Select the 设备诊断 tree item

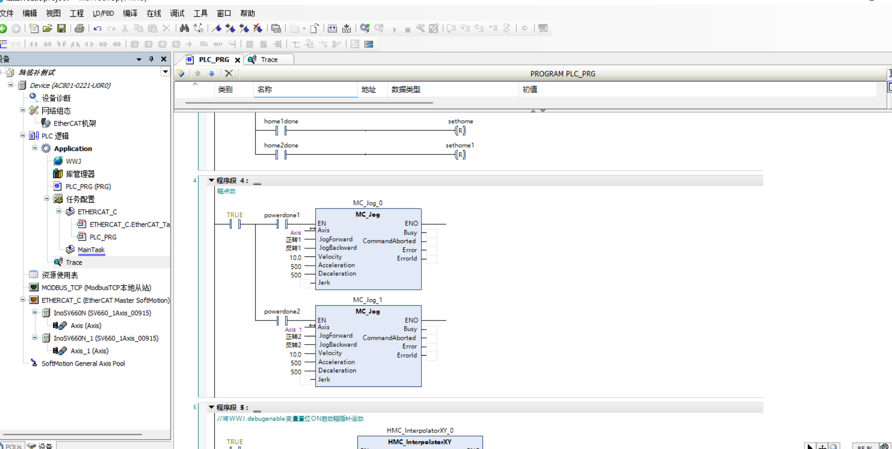tap(56, 98)
